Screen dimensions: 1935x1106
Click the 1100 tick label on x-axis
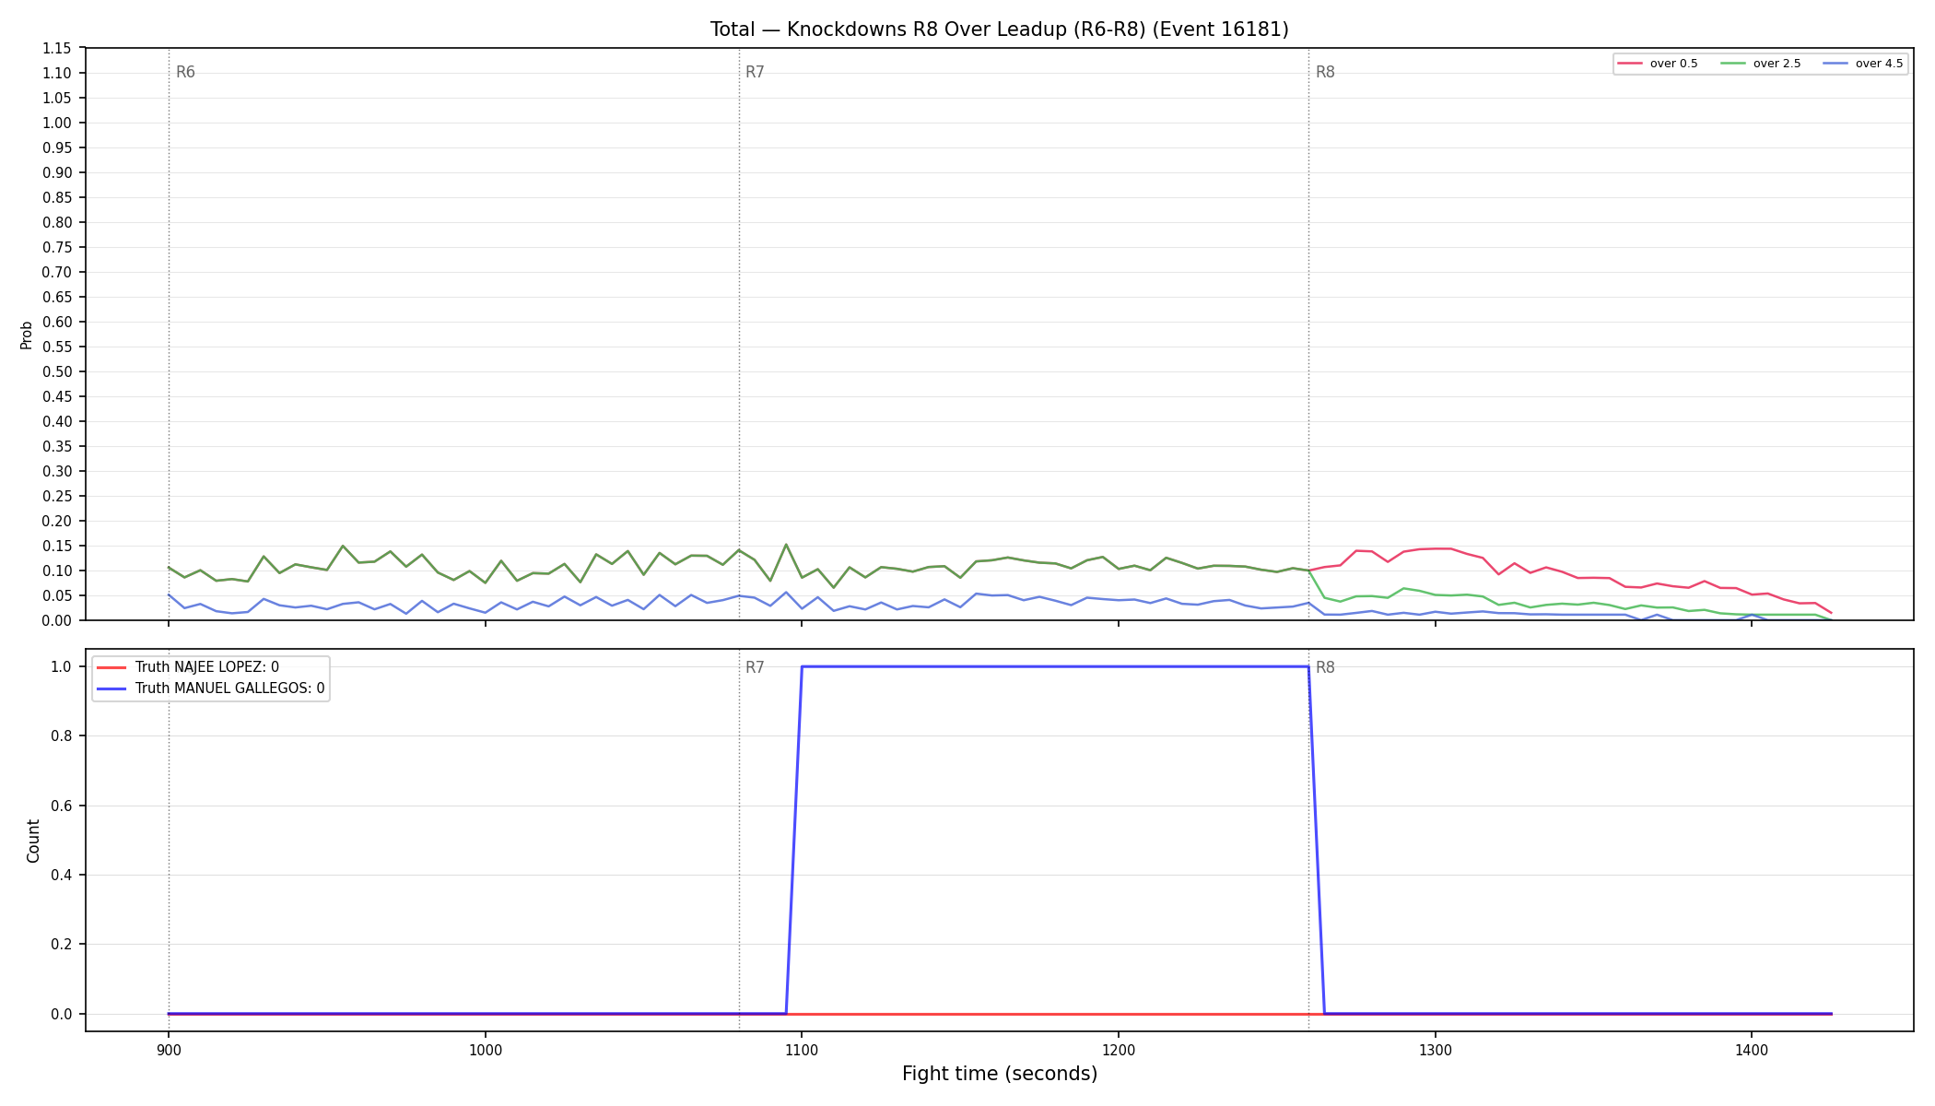[x=802, y=1050]
